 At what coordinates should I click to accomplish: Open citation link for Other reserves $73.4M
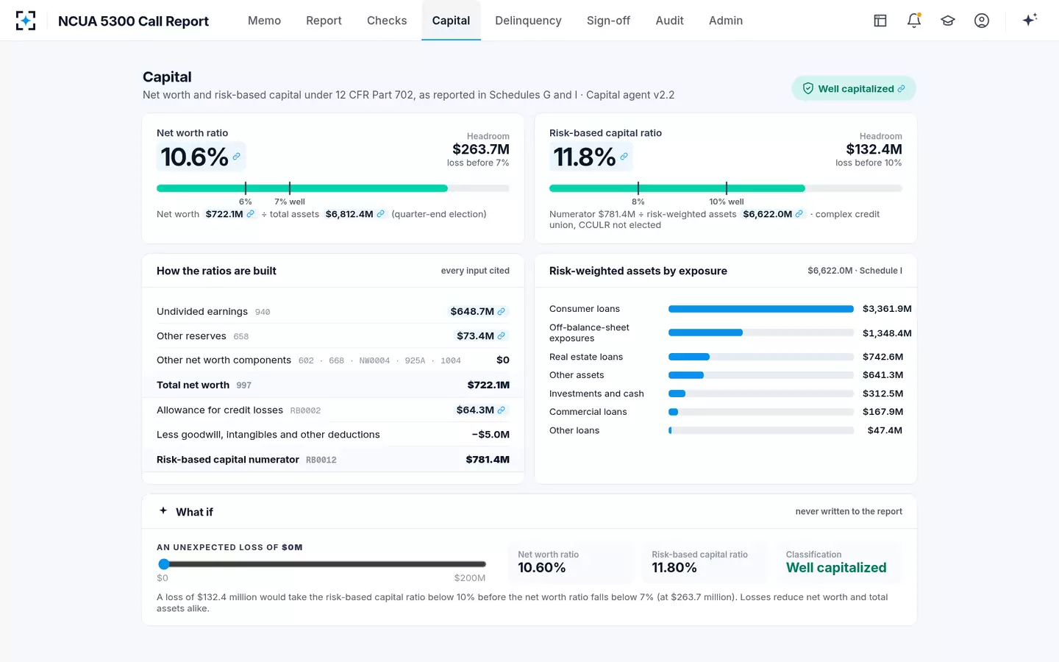pos(501,336)
